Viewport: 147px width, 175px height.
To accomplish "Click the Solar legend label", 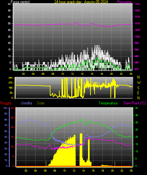I will [x=41, y=103].
